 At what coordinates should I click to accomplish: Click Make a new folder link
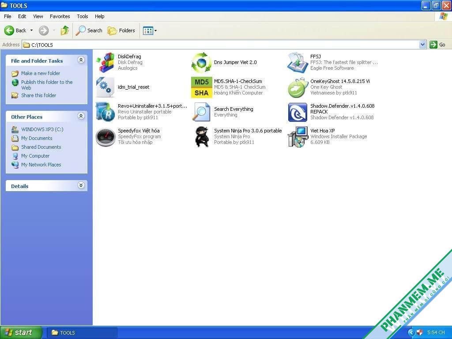tap(41, 73)
